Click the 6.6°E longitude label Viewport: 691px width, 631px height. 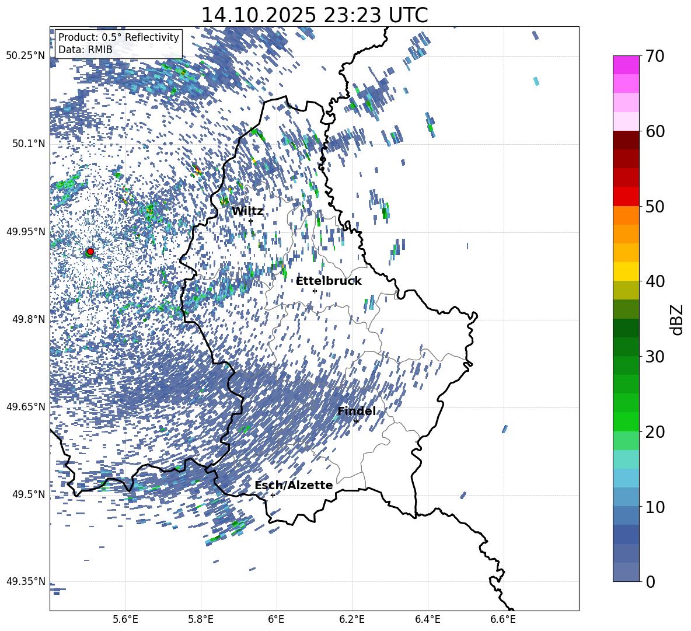coord(503,619)
